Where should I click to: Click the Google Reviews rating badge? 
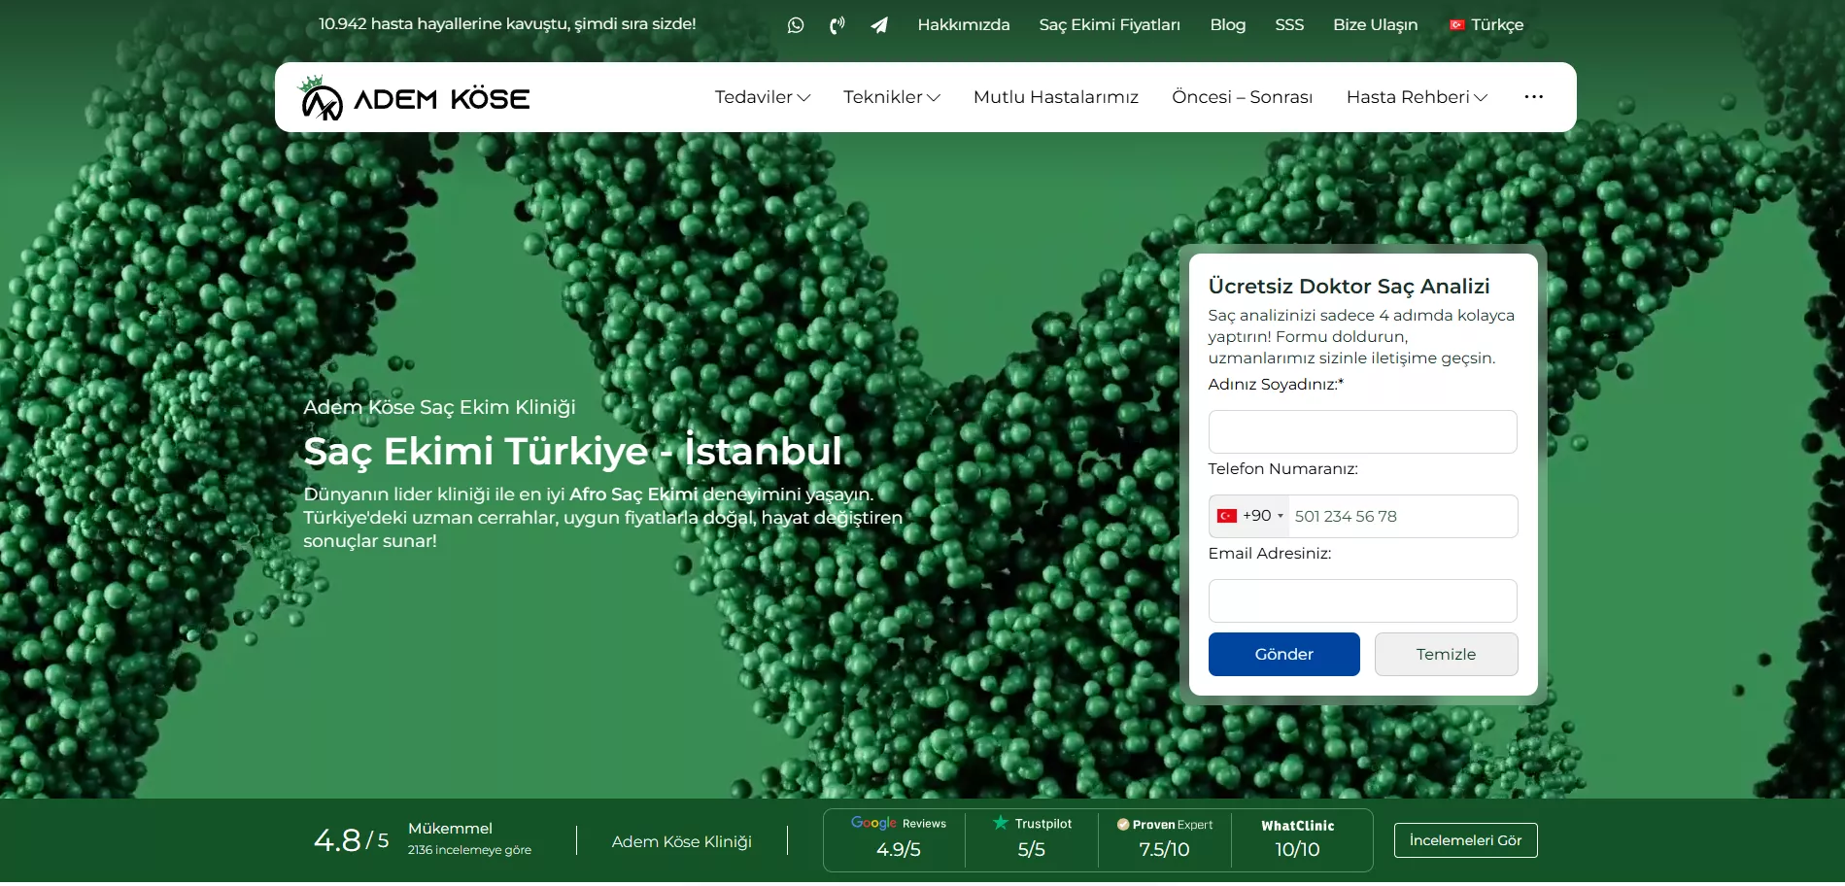click(898, 838)
